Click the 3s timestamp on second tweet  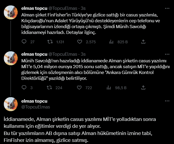click(x=83, y=54)
